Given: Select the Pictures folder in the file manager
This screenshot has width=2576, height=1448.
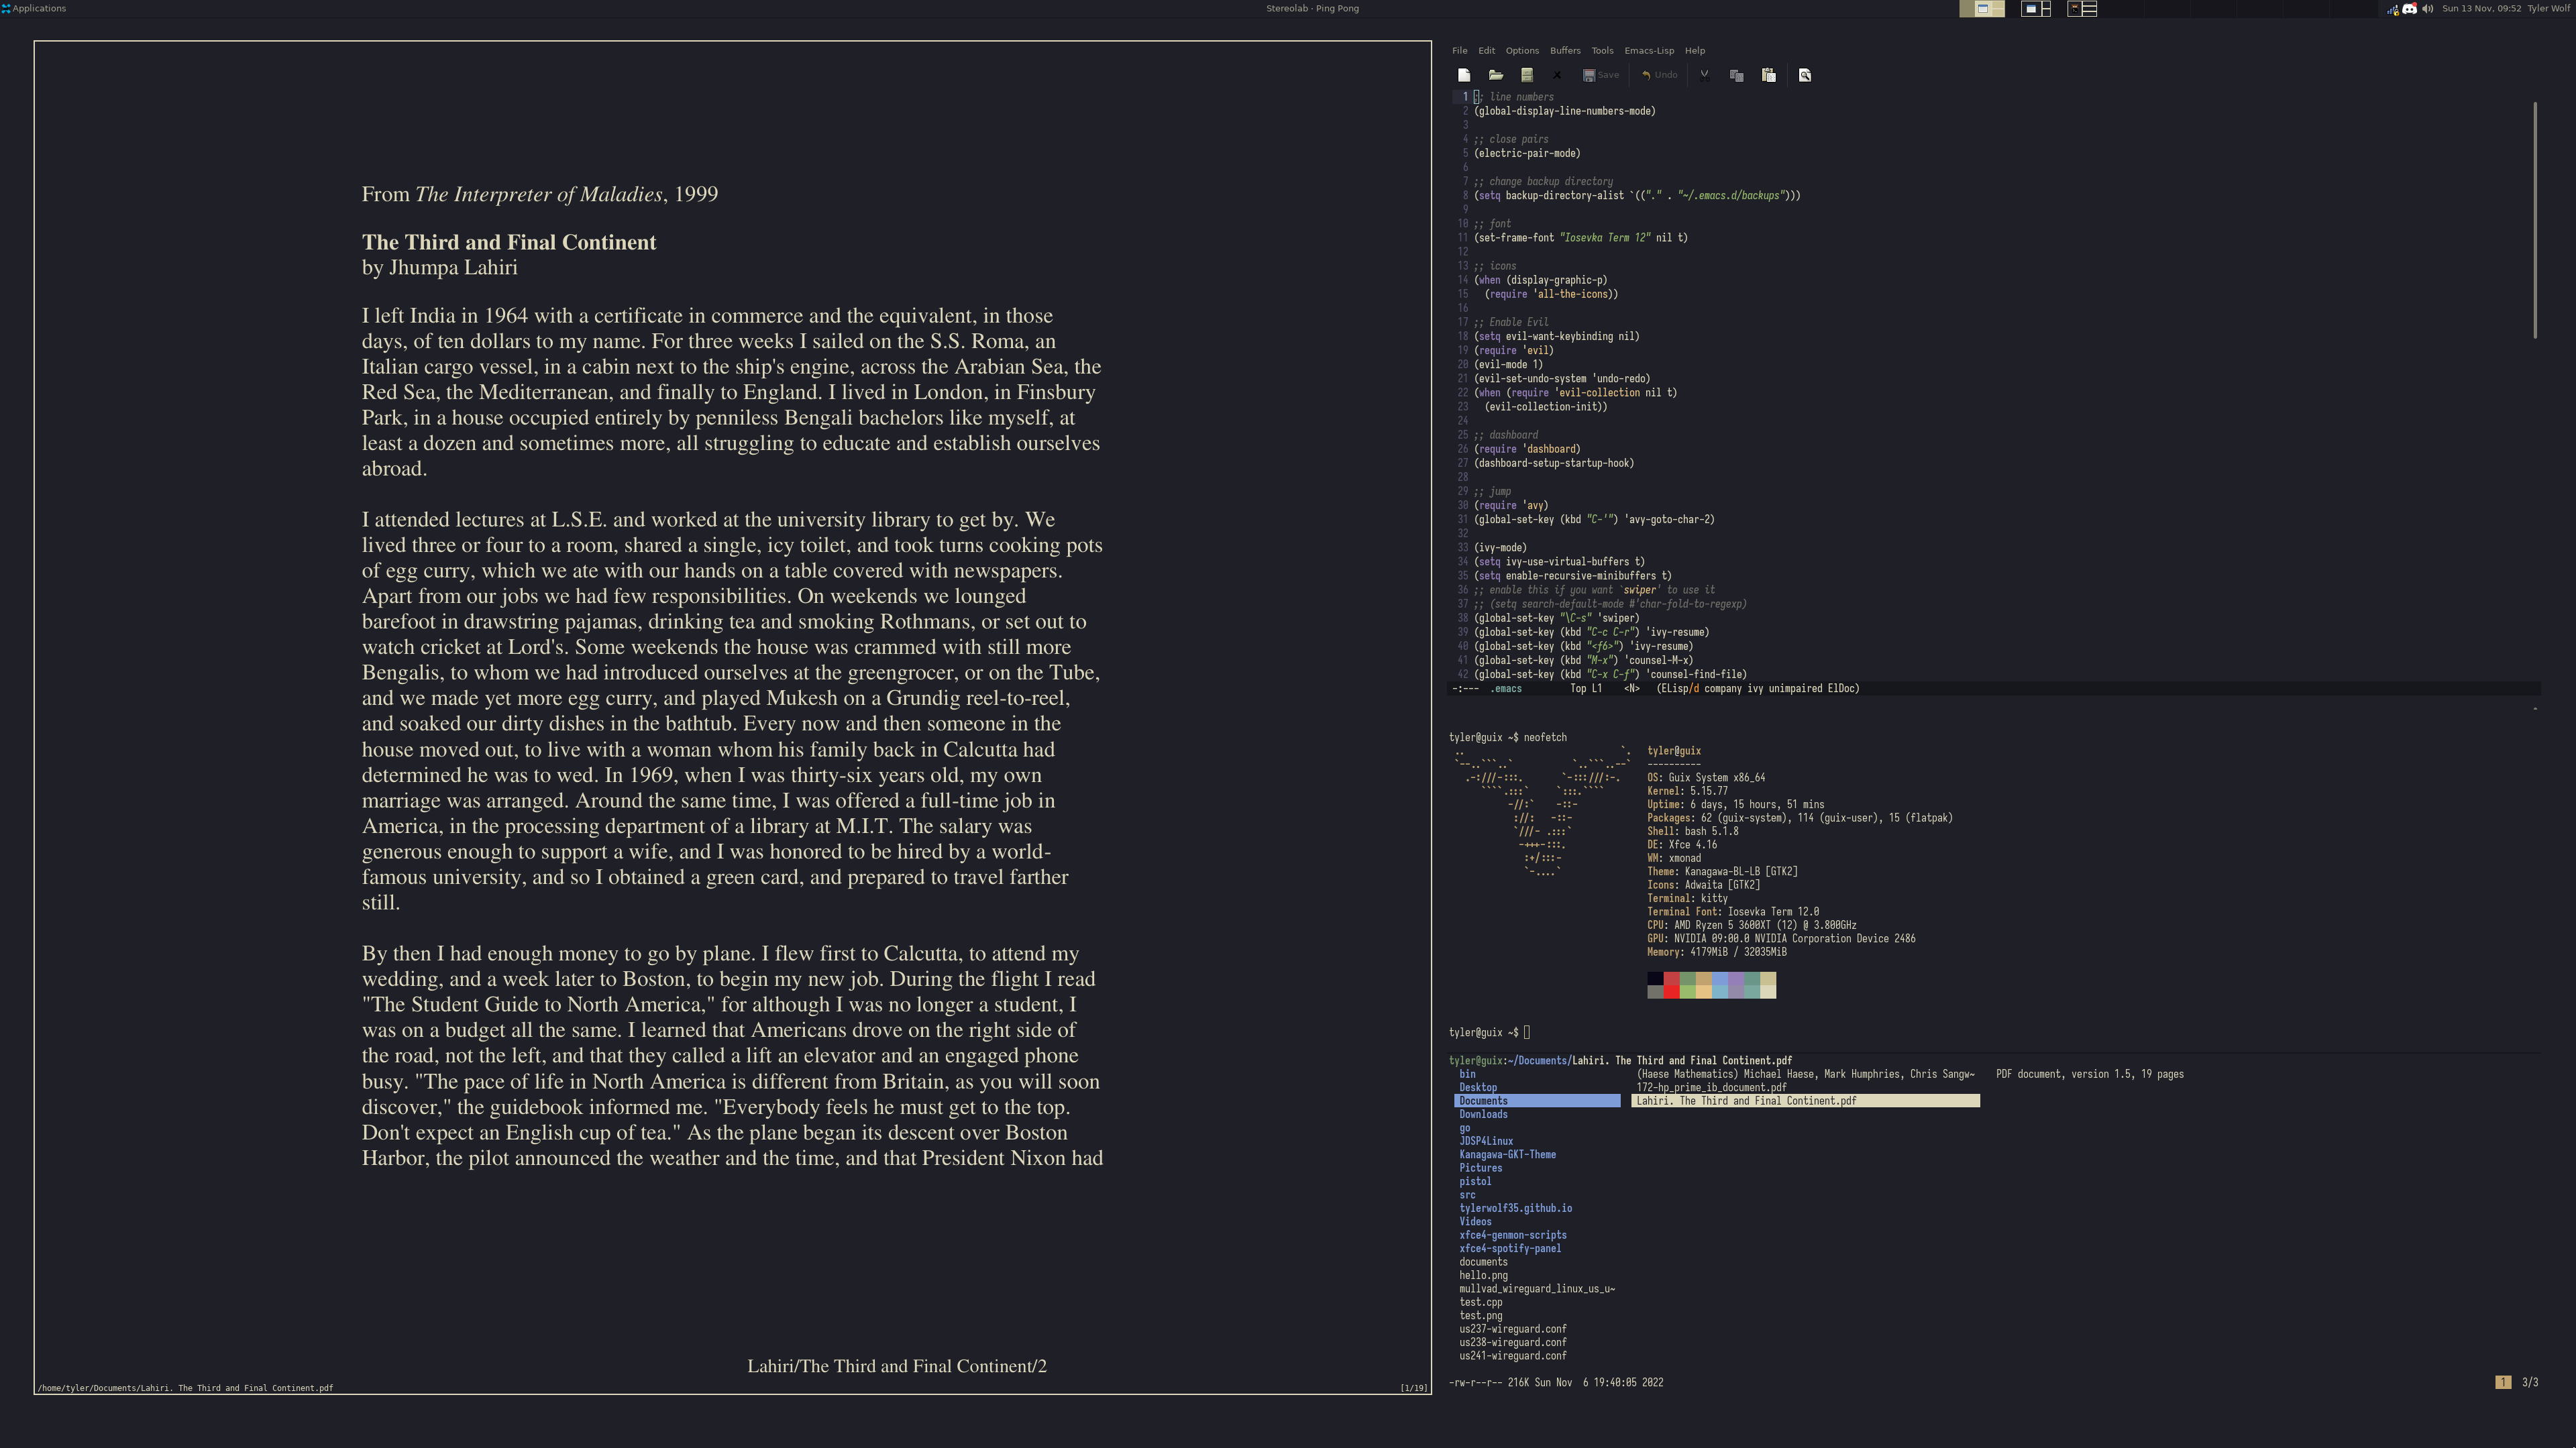Looking at the screenshot, I should tap(1480, 1168).
